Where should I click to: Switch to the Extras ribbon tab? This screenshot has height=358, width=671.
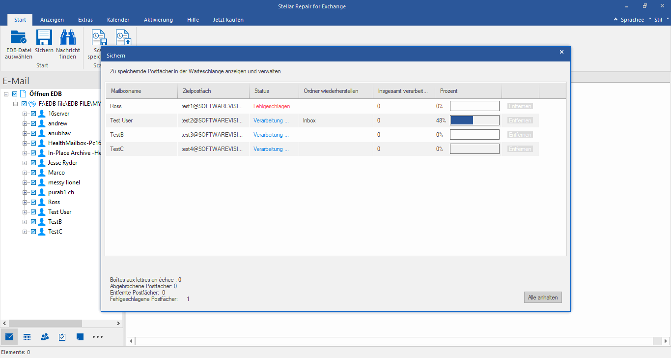[85, 20]
